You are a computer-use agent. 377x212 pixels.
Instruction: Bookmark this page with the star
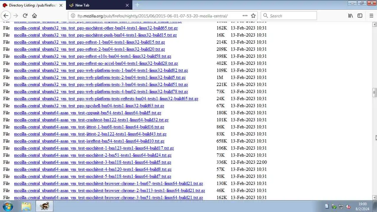click(253, 16)
